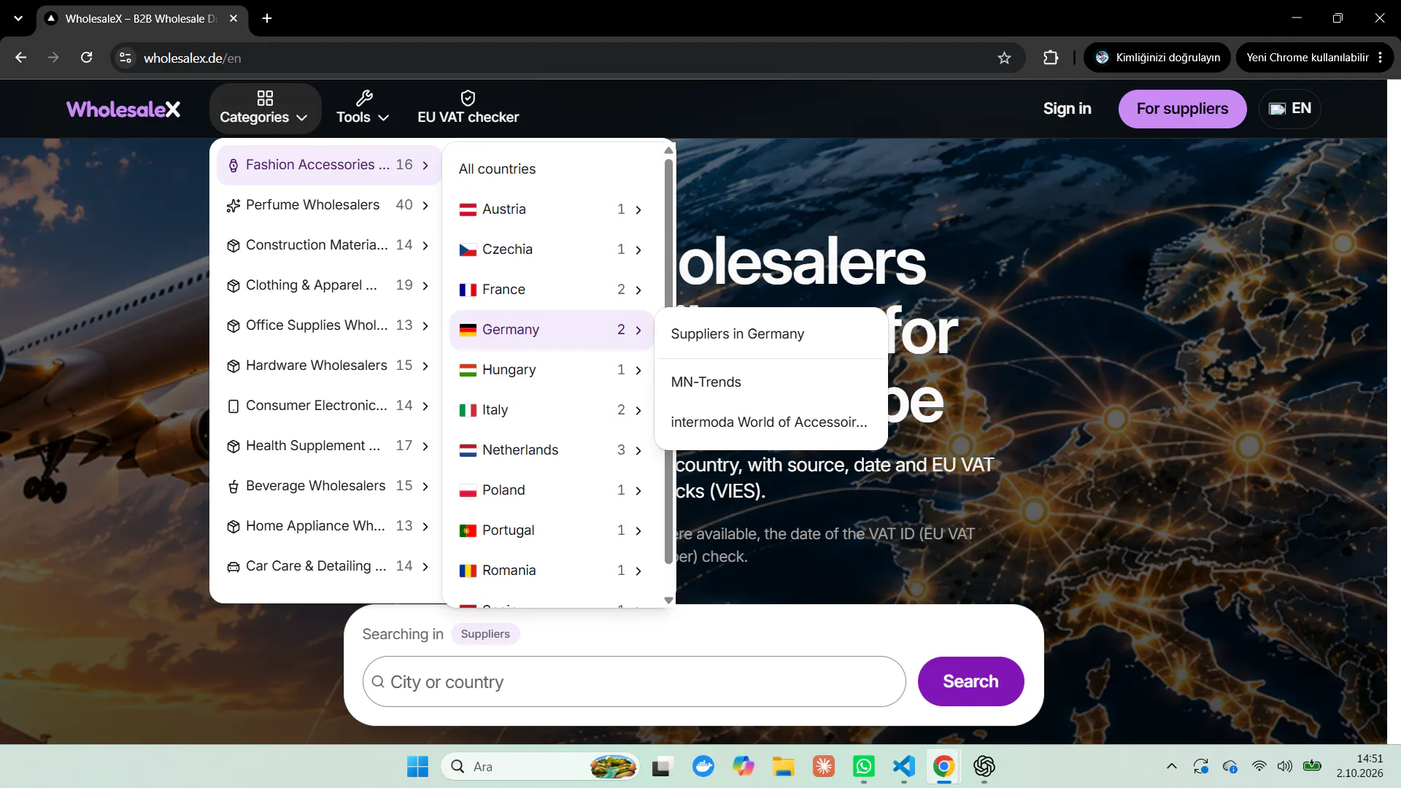The image size is (1401, 788).
Task: Click the Czechia flag icon
Action: [x=468, y=250]
